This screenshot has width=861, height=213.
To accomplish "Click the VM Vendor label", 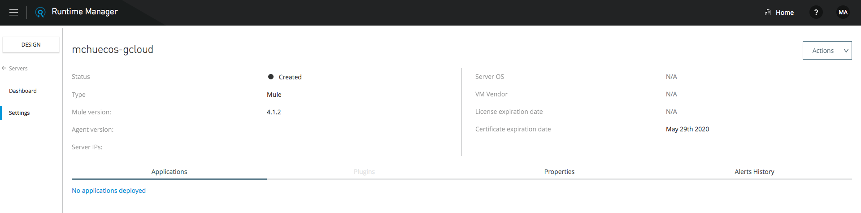I will click(491, 94).
